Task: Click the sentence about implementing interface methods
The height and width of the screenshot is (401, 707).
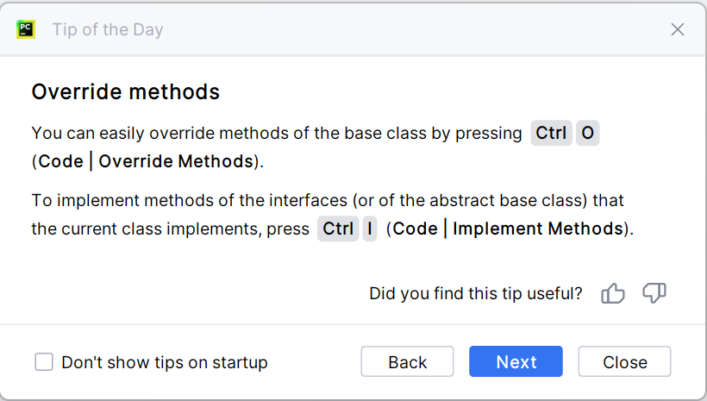Action: click(x=328, y=201)
